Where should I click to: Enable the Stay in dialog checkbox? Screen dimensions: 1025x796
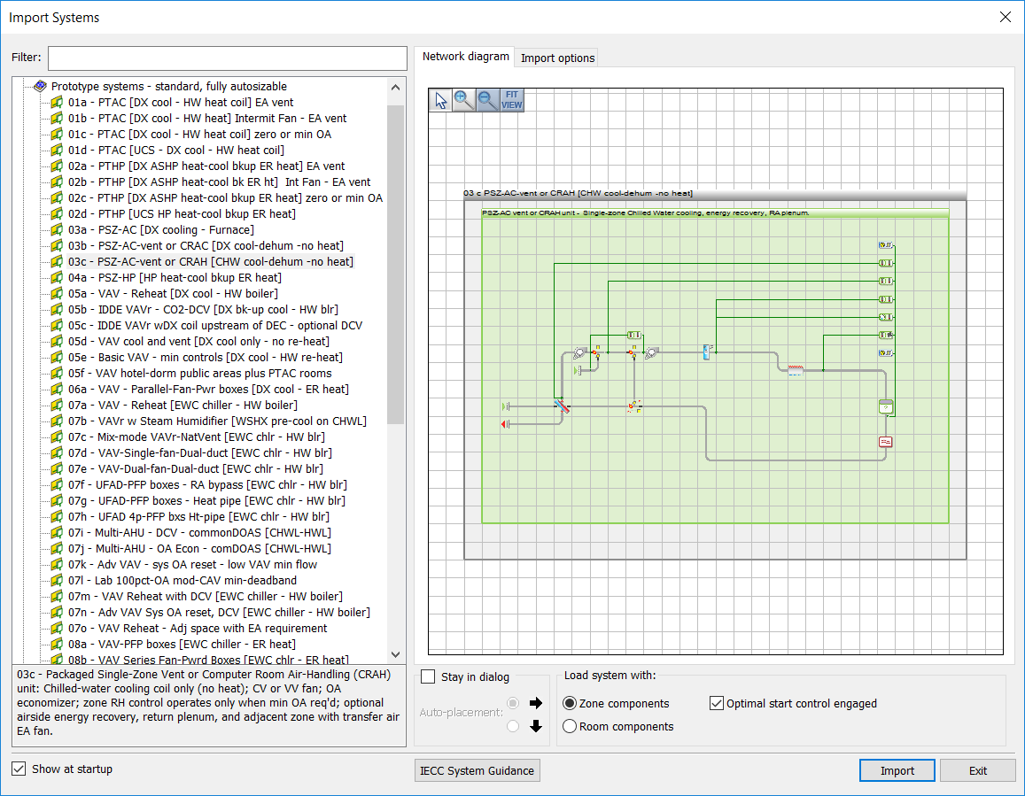coord(429,677)
